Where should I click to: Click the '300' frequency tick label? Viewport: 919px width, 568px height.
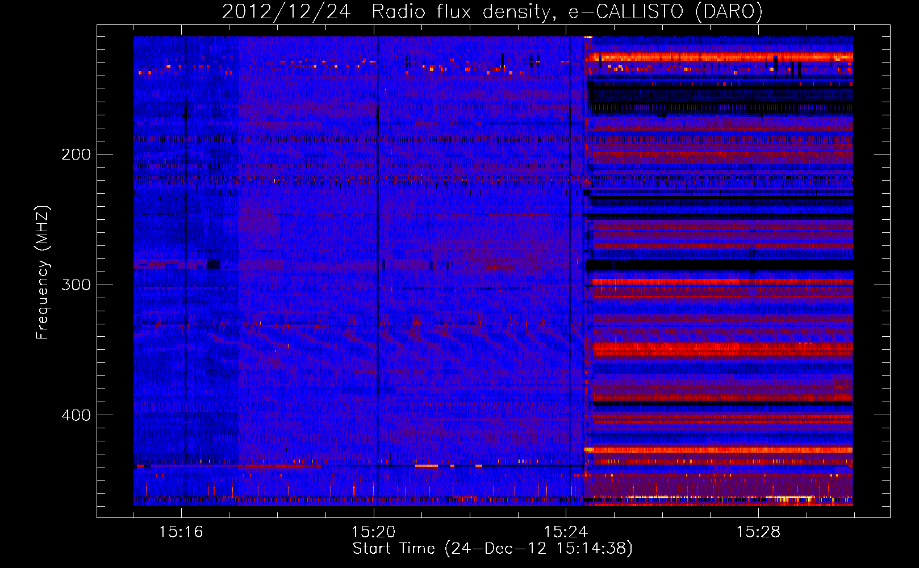point(76,285)
